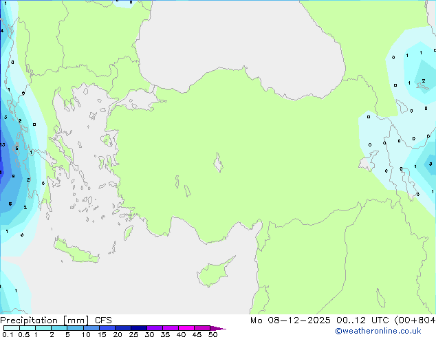
Task: Click the 'Mo 08-12-2025 00..12 UTC' date text
Action: point(320,320)
